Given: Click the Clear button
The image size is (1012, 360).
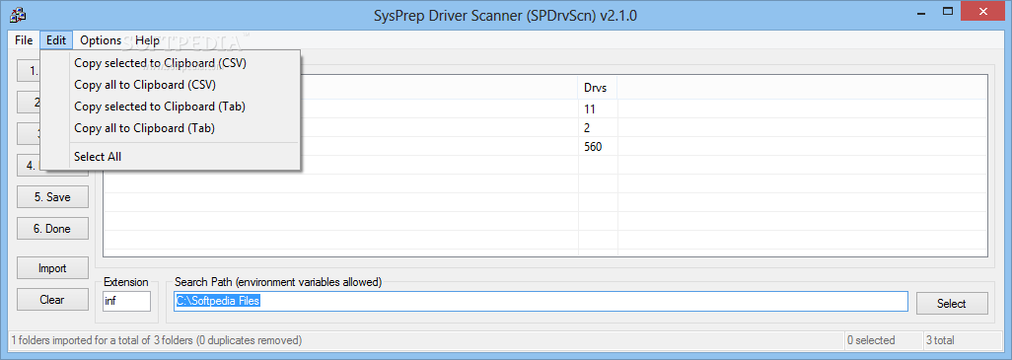Looking at the screenshot, I should (52, 300).
